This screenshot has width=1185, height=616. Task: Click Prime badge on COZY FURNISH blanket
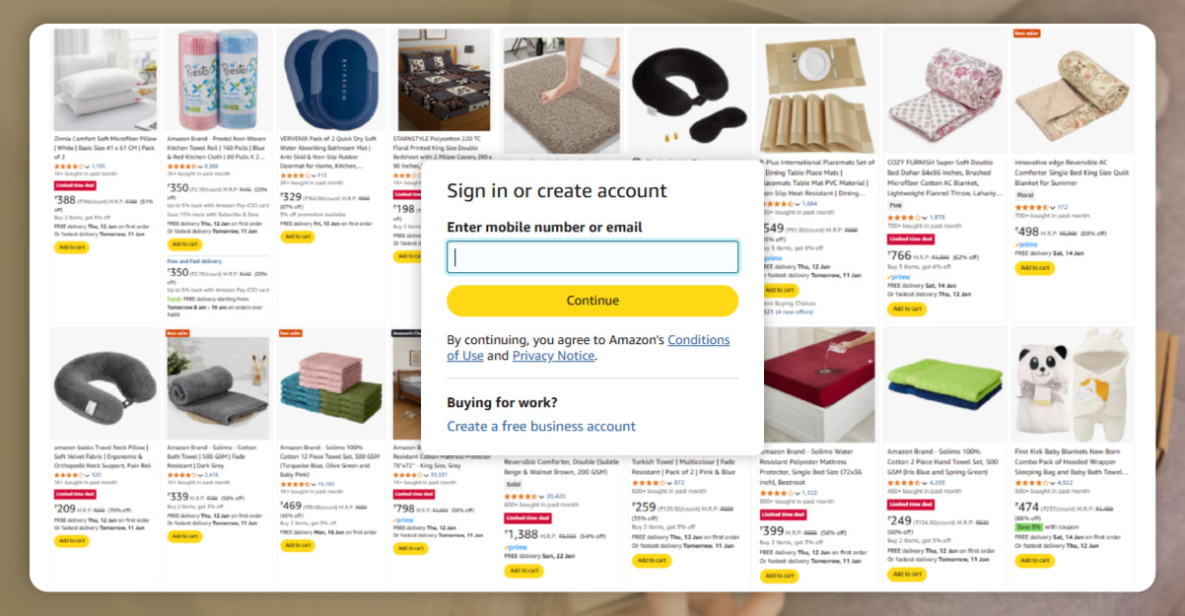[897, 277]
